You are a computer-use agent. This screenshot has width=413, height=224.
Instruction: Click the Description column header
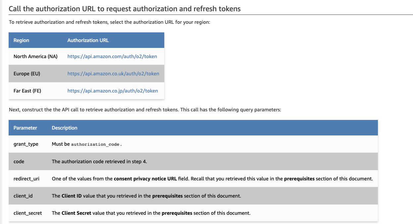pyautogui.click(x=65, y=128)
